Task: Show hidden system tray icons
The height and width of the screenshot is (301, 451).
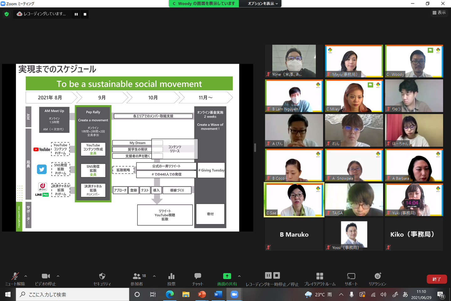Action: (341, 294)
